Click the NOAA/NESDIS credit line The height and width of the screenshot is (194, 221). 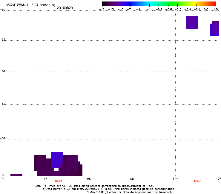129,192
